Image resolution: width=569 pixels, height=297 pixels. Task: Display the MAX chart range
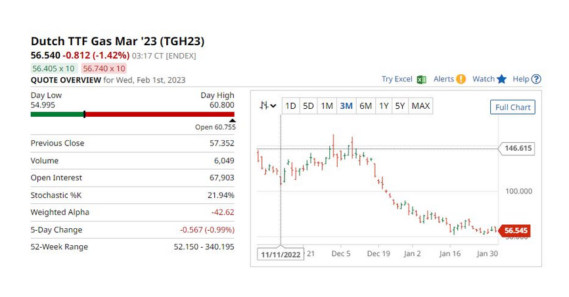[421, 106]
